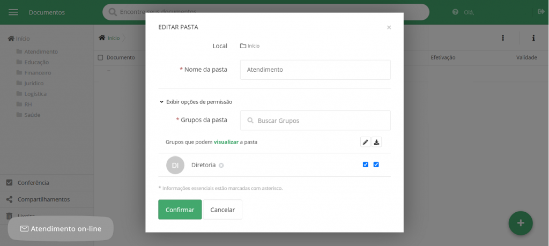
Task: Open the Financeiro folder in tree
Action: coord(38,72)
